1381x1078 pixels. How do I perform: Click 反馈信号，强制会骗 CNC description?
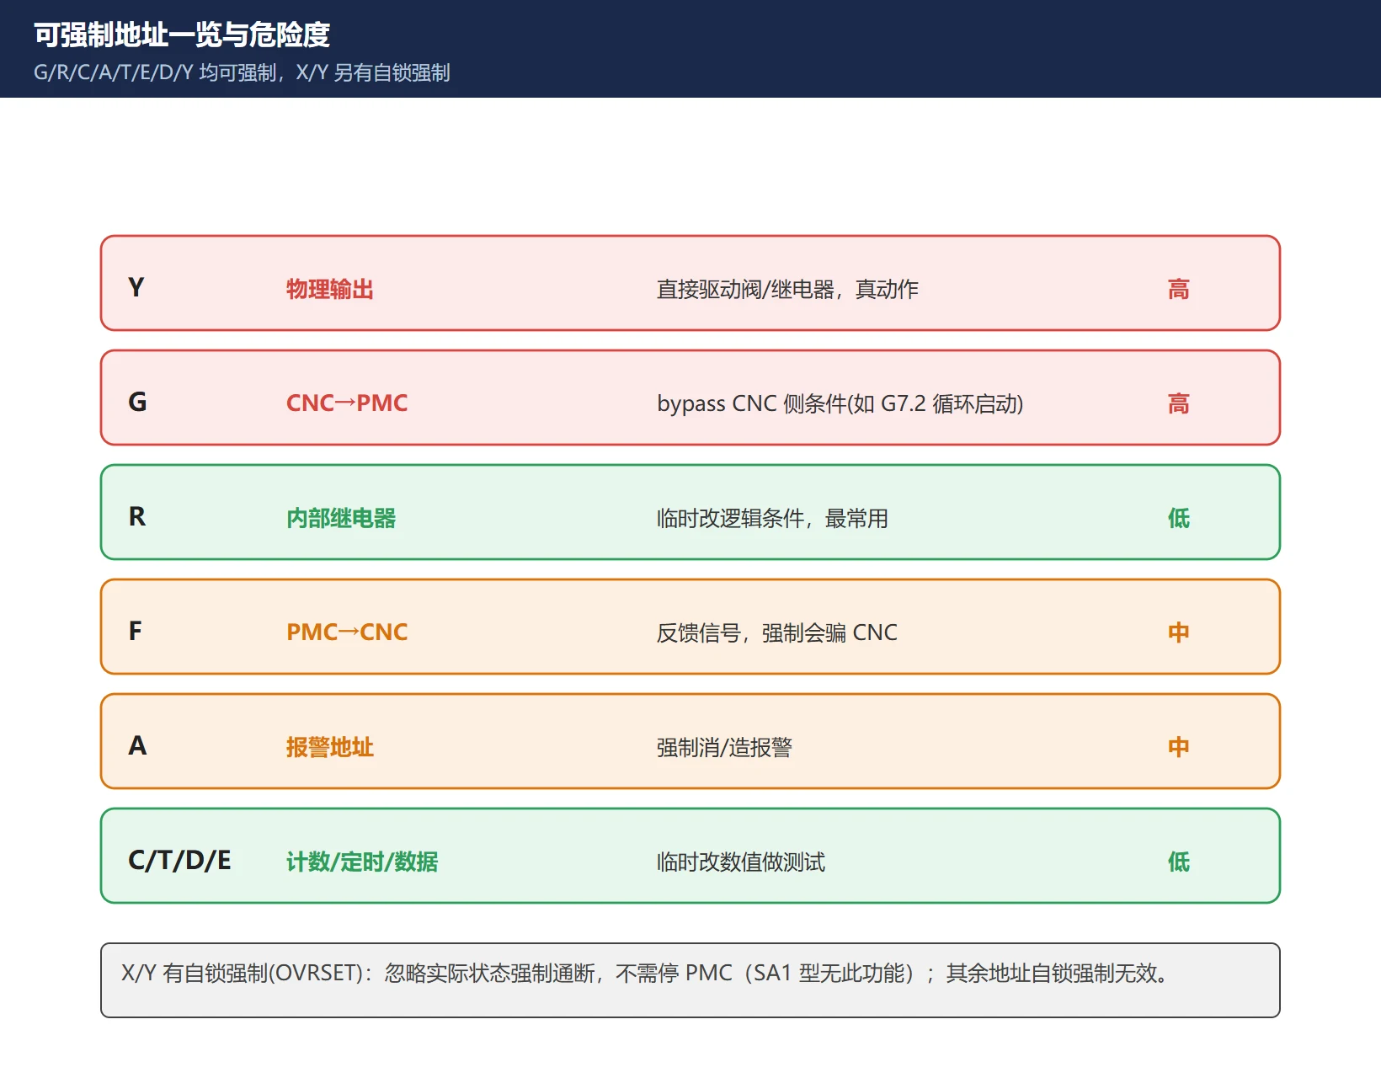(x=777, y=632)
